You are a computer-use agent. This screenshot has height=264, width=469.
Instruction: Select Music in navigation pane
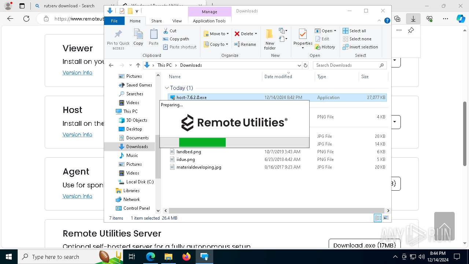[x=132, y=155]
